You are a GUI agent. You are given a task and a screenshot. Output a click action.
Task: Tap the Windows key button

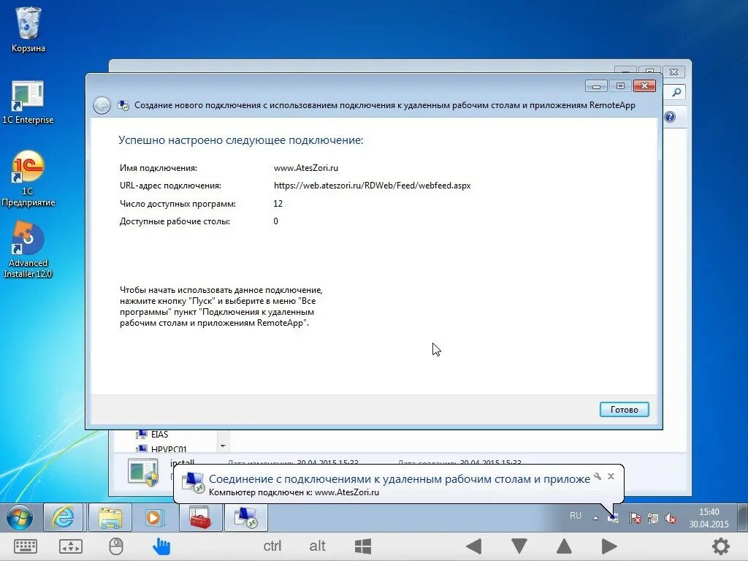pyautogui.click(x=363, y=546)
